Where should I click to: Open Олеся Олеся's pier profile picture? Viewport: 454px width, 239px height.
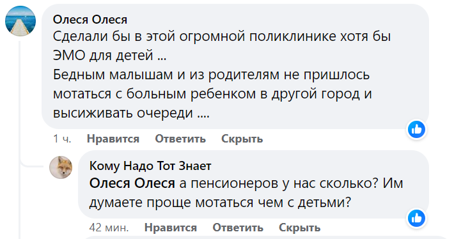pos(20,21)
